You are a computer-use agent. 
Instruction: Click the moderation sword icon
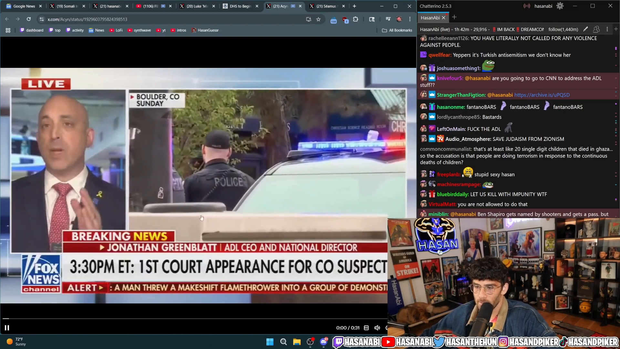[x=585, y=29]
